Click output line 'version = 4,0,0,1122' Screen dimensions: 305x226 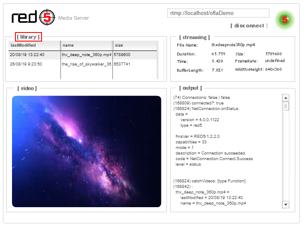pos(200,119)
